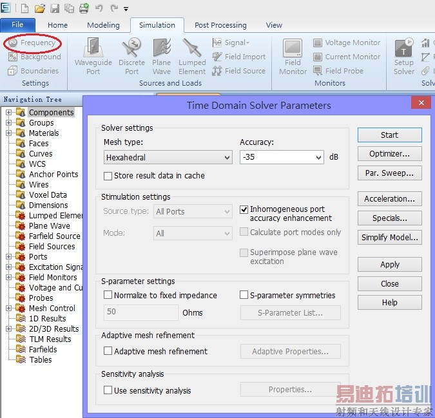Expand the Field Monitors tree node
Screen dimensions: 435x418
[x=8, y=277]
